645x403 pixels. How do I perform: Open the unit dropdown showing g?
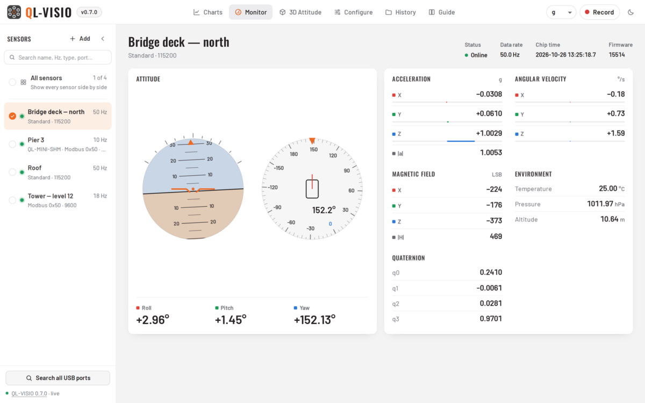click(x=561, y=12)
